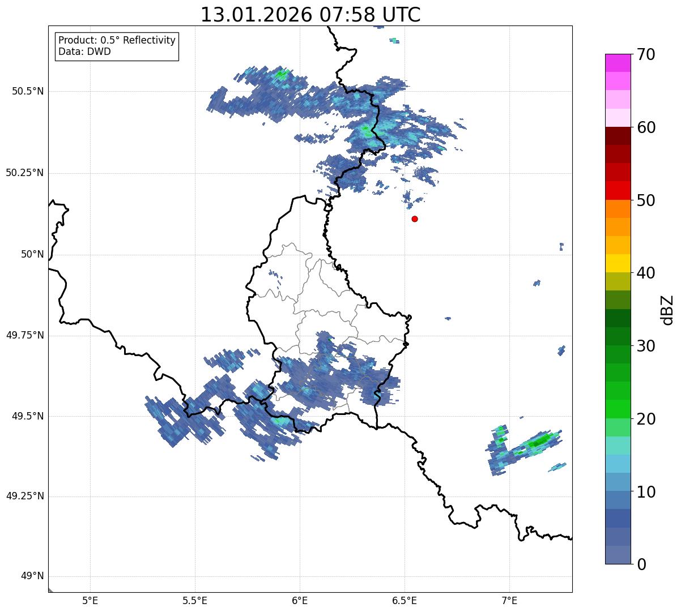Pick the yellow colorbar segment above 40
Screen dimensions: 681x612
618,263
